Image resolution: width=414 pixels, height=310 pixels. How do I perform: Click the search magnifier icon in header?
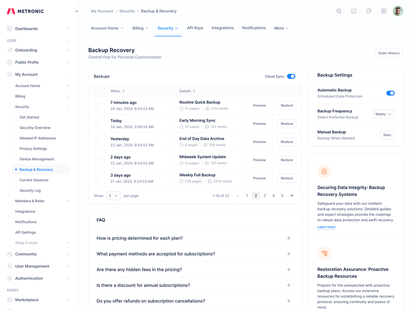pyautogui.click(x=339, y=11)
